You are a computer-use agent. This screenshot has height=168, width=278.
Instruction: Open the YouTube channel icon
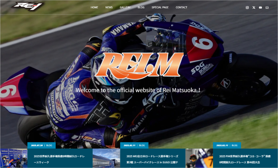pyautogui.click(x=260, y=8)
